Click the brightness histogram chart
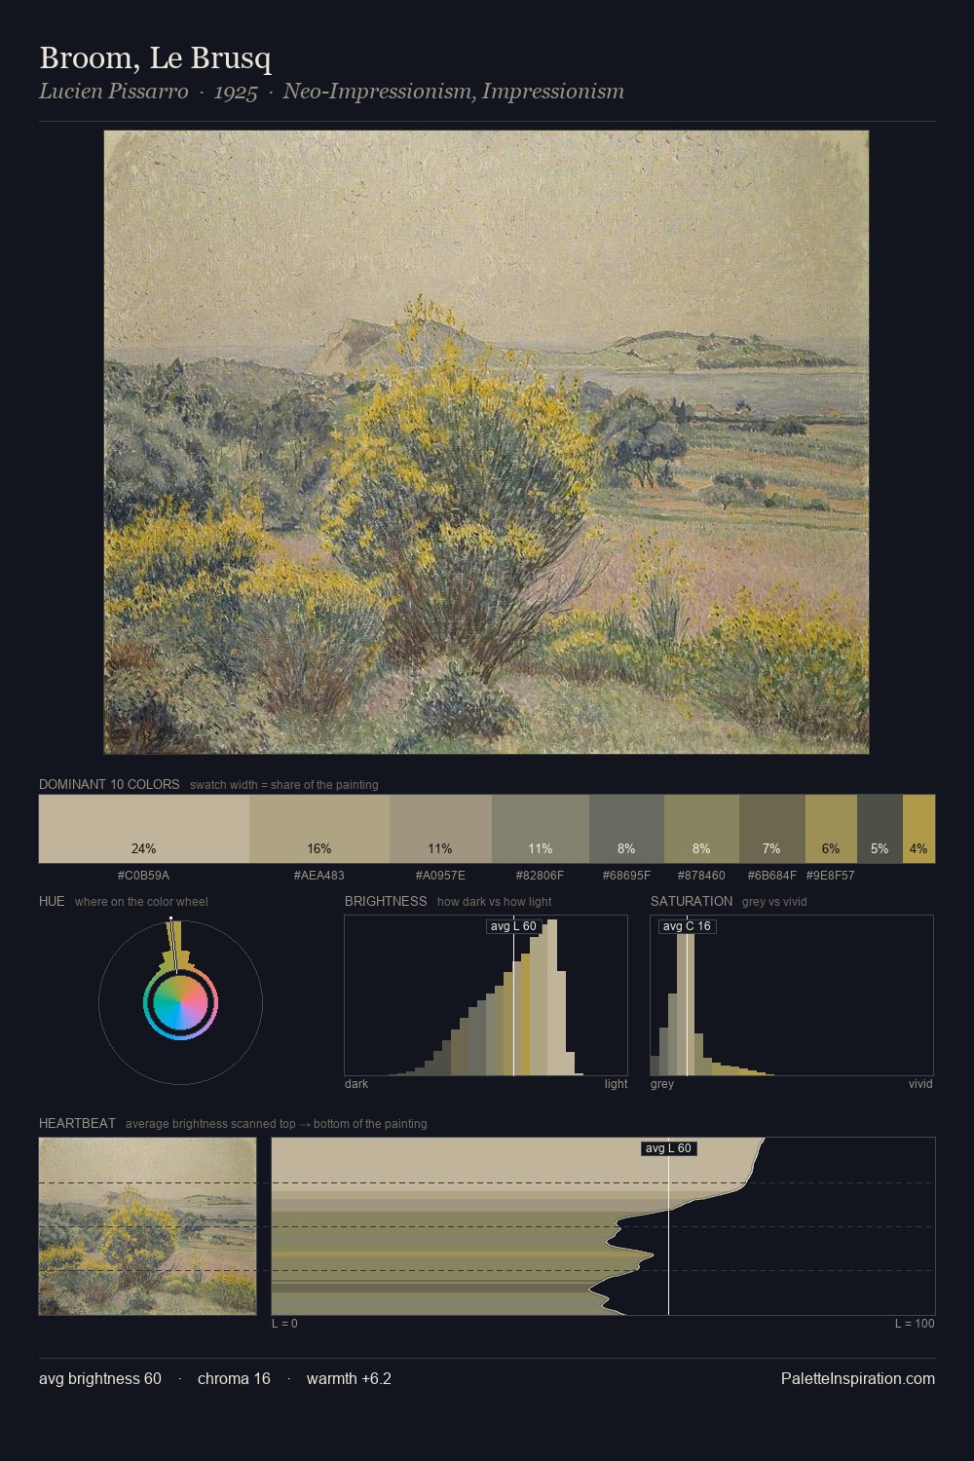This screenshot has width=974, height=1461. (x=486, y=995)
